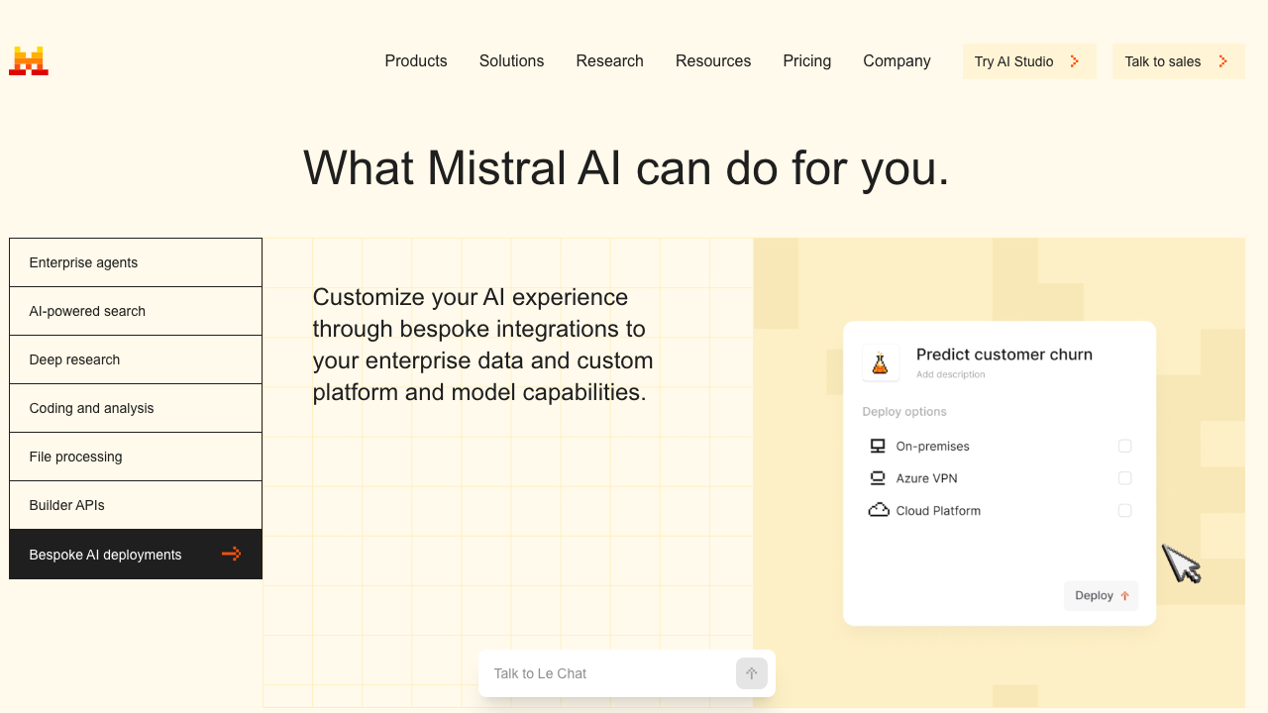This screenshot has width=1268, height=713.
Task: Click the flask icon beside Predict customer churn
Action: pos(880,362)
